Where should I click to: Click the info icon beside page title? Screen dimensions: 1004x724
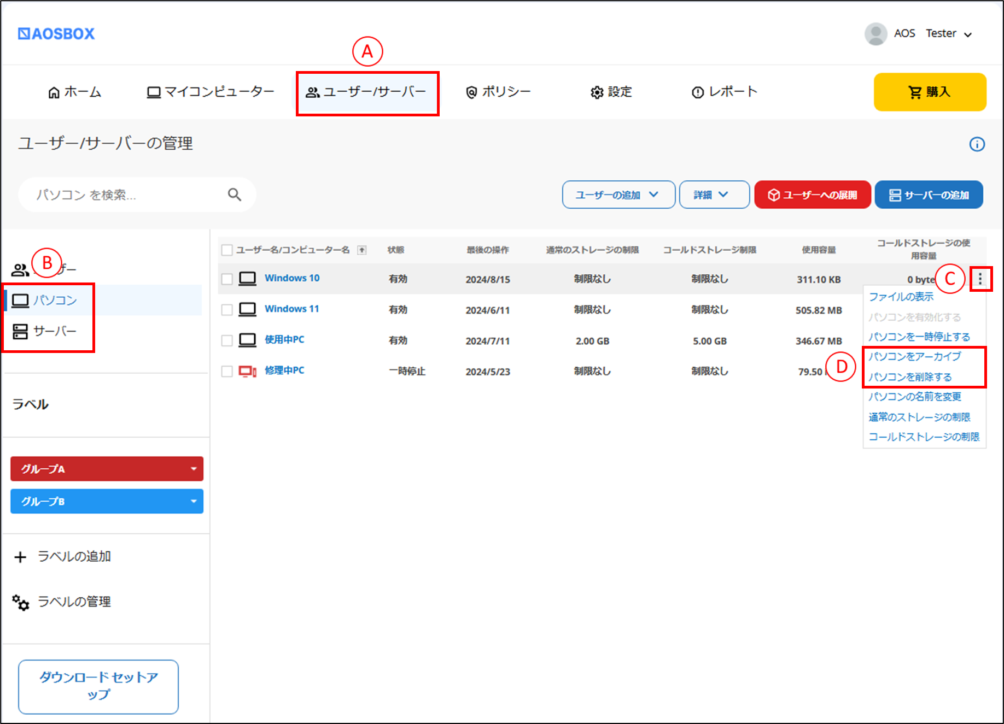tap(977, 144)
